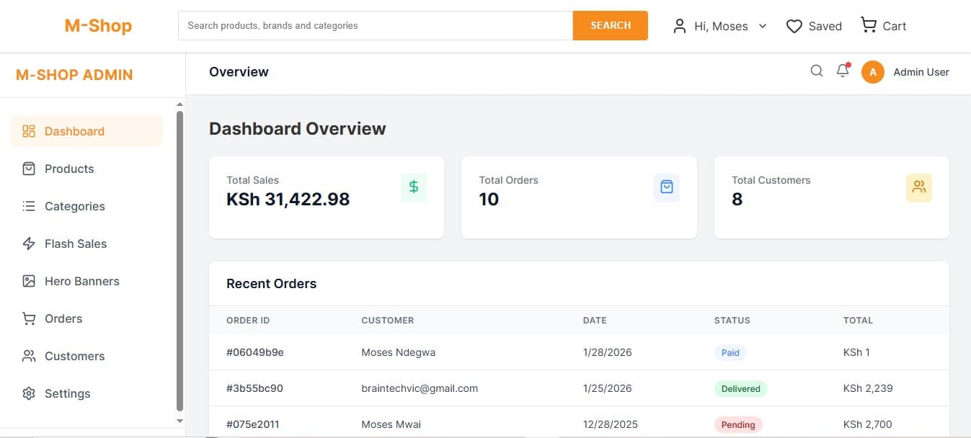Open the Products section in admin sidebar
The height and width of the screenshot is (438, 971).
coord(69,169)
